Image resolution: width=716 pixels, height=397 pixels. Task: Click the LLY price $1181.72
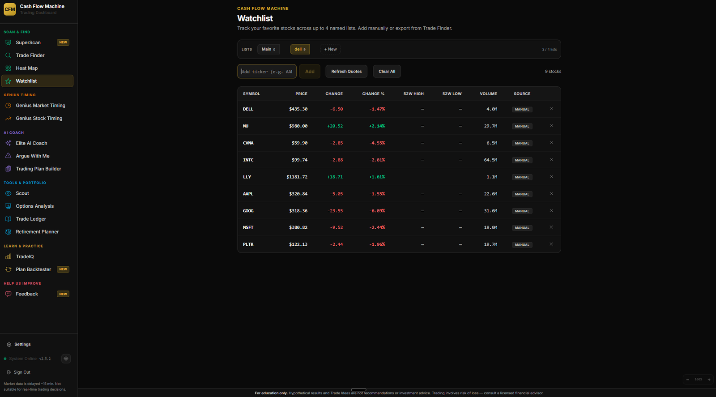pyautogui.click(x=297, y=177)
